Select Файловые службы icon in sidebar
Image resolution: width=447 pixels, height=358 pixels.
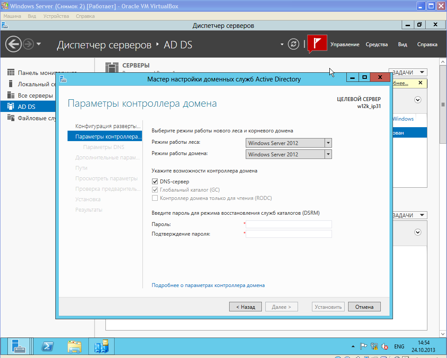tap(11, 118)
